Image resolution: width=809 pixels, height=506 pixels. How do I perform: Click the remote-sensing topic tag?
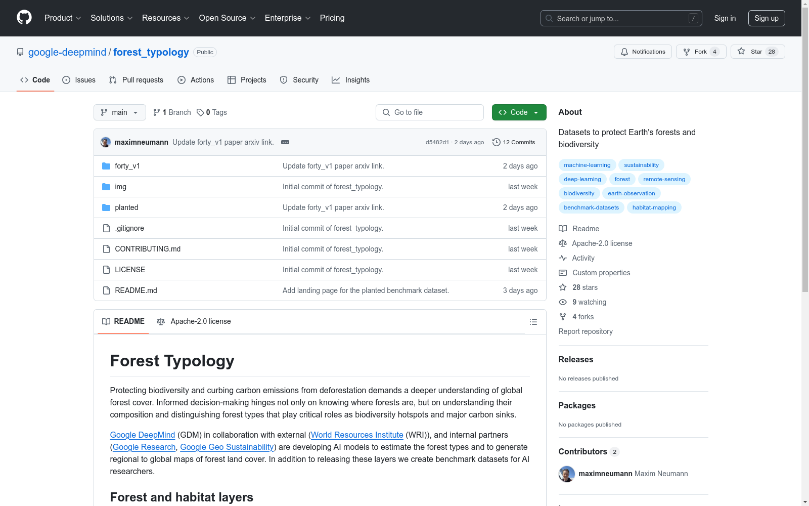pyautogui.click(x=664, y=179)
